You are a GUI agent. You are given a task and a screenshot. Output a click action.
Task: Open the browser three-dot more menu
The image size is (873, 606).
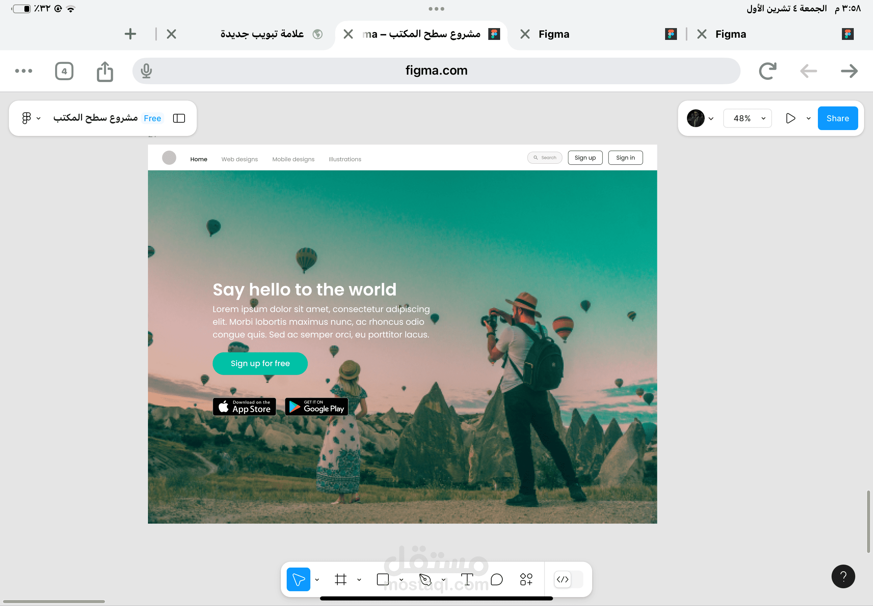pos(24,71)
